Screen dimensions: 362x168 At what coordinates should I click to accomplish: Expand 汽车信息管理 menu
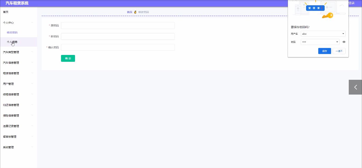click(19, 63)
